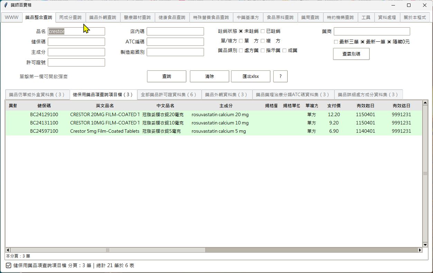Switch to the 工具 tab
433x273 pixels.
(x=366, y=18)
